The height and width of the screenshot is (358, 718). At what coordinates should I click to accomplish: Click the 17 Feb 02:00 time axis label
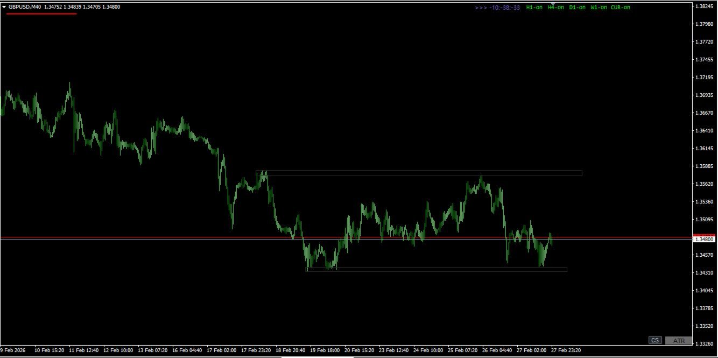[221, 350]
